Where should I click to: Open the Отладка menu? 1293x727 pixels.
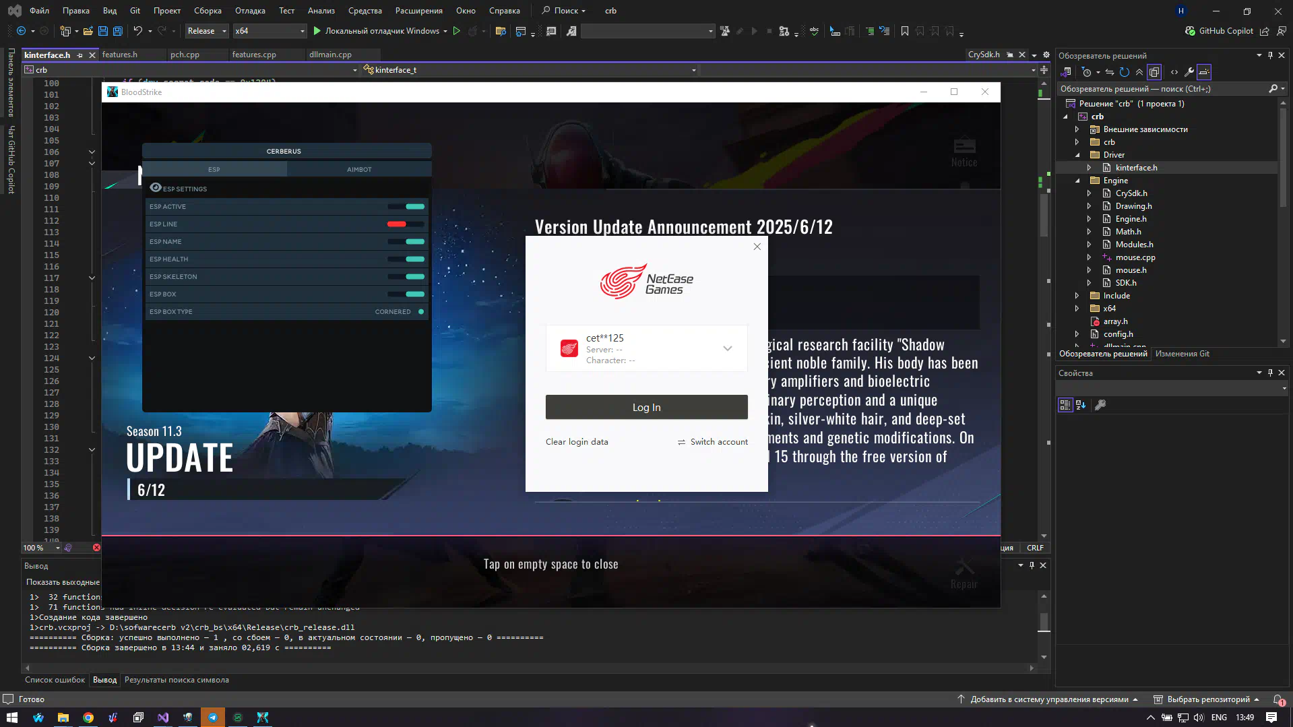250,11
